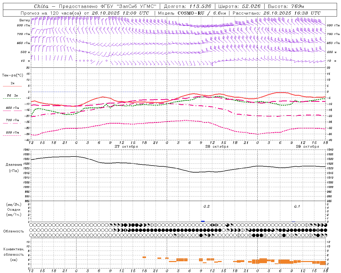
Task: Click the "Облачность" cloud cover label
Action: tap(14, 231)
